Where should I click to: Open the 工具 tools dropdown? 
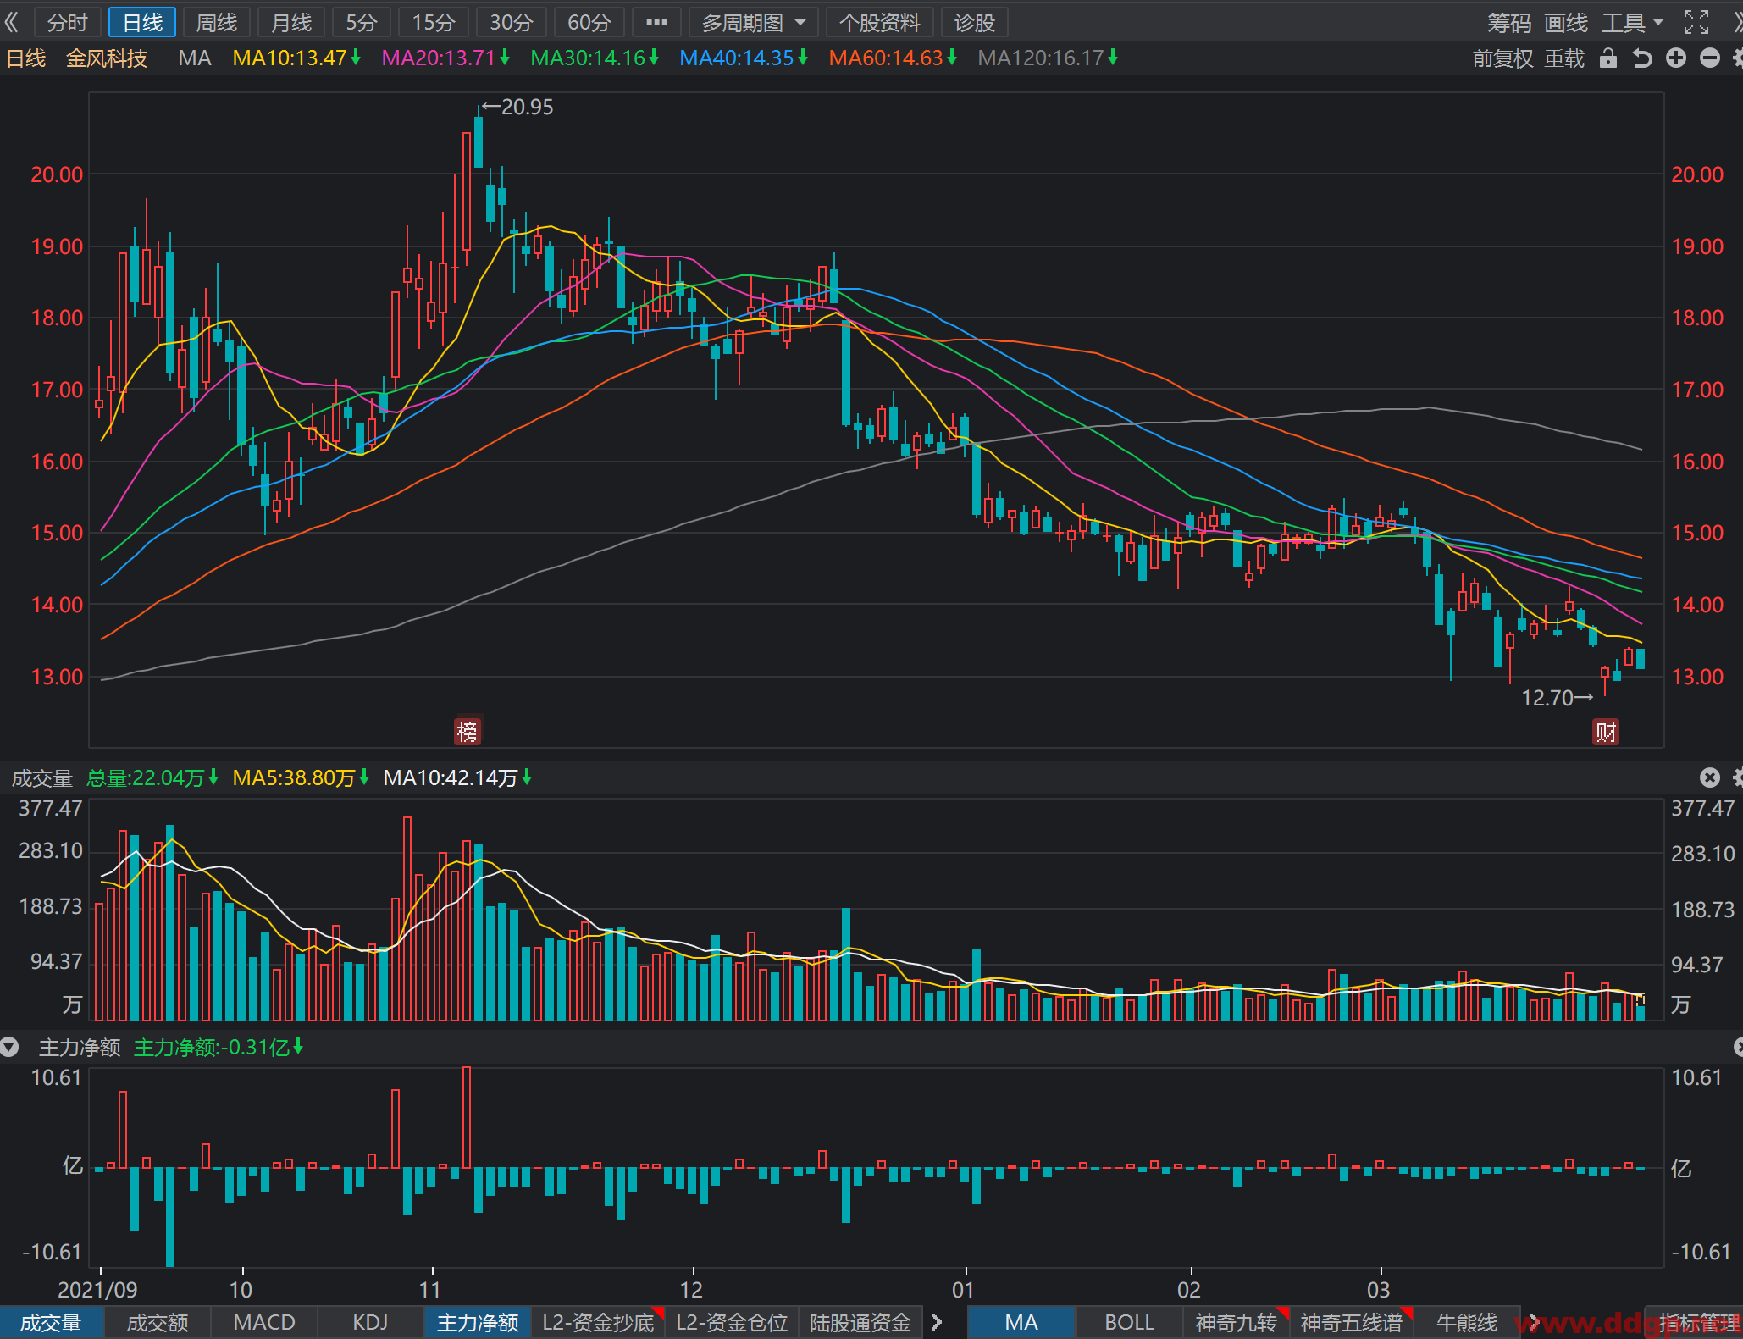coord(1631,23)
